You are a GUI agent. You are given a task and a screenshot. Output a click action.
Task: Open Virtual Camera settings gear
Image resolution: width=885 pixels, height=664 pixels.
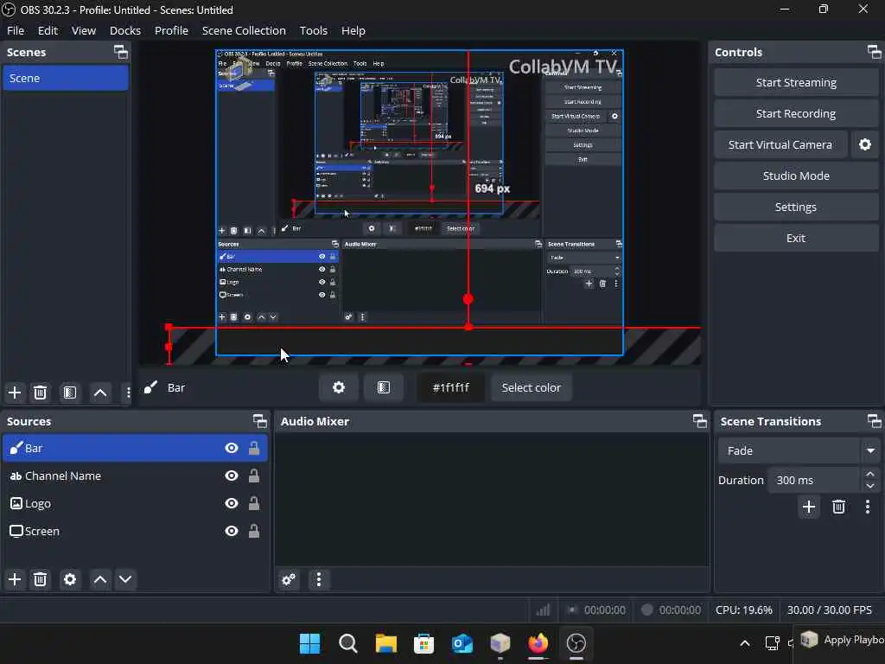click(864, 144)
